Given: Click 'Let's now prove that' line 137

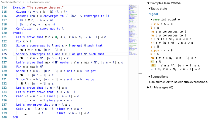Looking at the screenshot, I should [33, 105].
